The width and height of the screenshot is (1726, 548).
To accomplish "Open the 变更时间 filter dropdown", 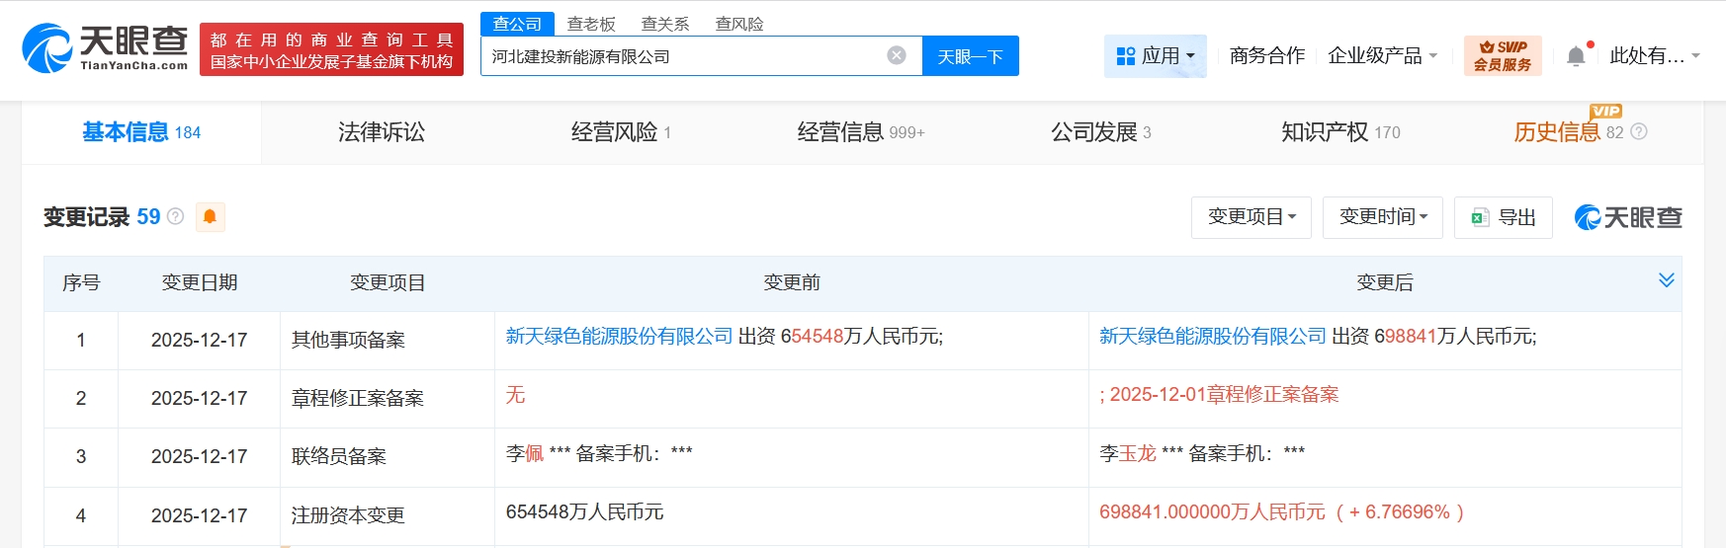I will click(x=1382, y=217).
